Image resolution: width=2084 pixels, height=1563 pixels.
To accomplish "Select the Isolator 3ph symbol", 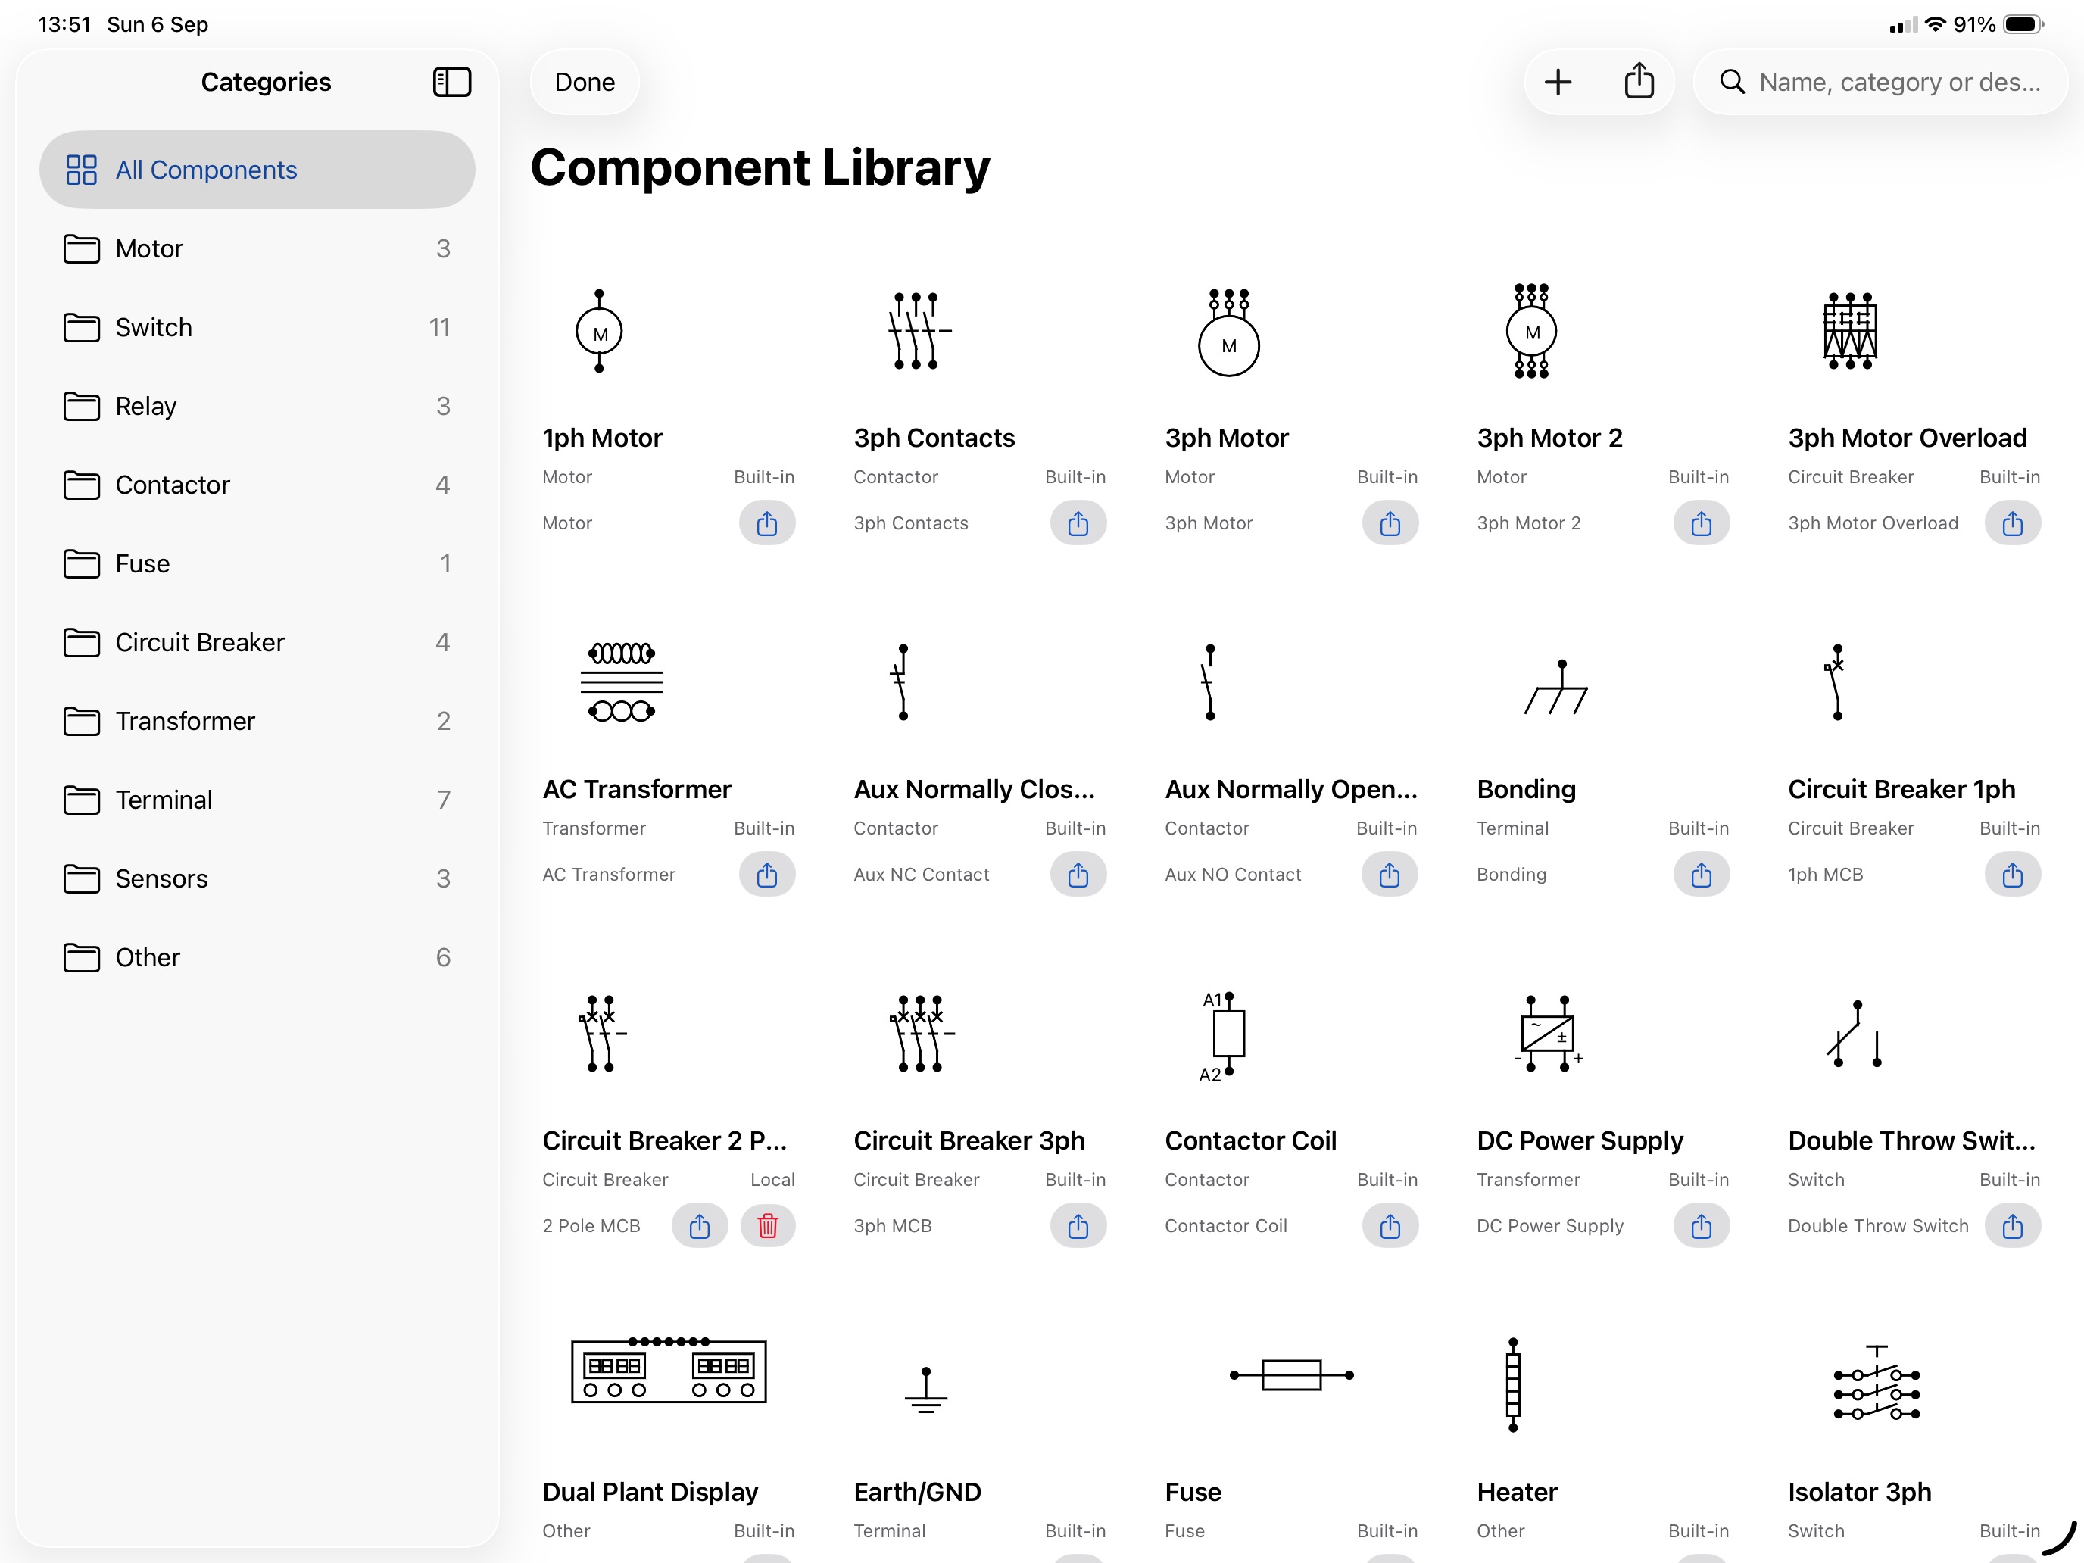I will click(1876, 1383).
